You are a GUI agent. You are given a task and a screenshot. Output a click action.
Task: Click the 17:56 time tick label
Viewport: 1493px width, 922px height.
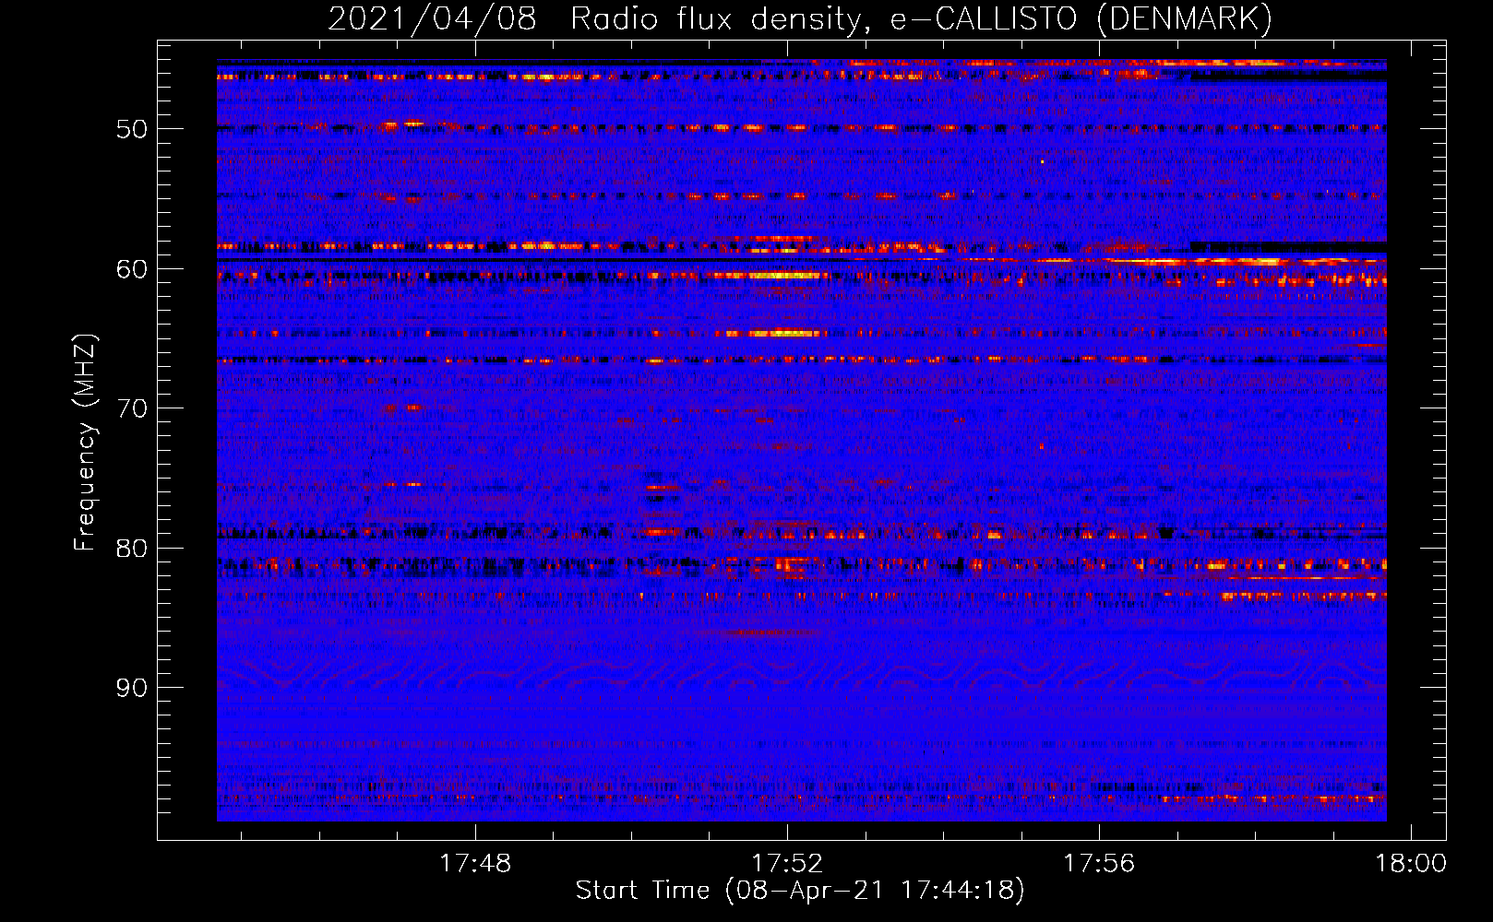click(x=1099, y=864)
